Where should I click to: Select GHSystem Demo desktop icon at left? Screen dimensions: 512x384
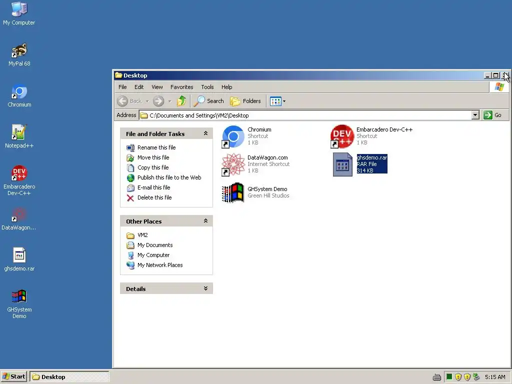19,304
